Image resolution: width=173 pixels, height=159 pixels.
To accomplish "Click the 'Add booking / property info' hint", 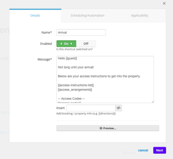I will click(x=86, y=114).
